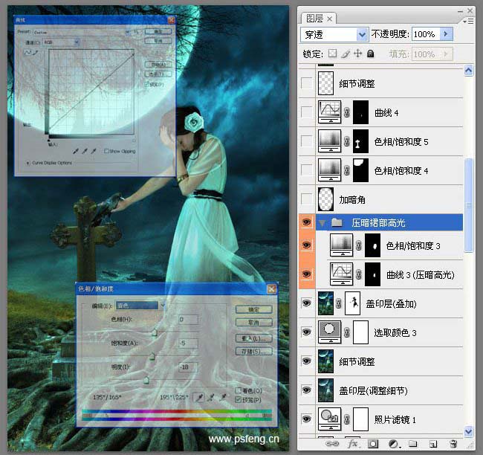Click the 不透明度 field showing 100%
Viewport: 483px width, 455px height.
click(x=427, y=34)
